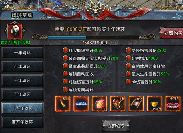Click the 10亿 scroll reward item
This screenshot has height=133, width=183.
(136, 104)
